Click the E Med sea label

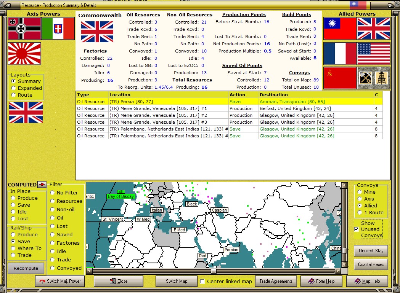179,230
